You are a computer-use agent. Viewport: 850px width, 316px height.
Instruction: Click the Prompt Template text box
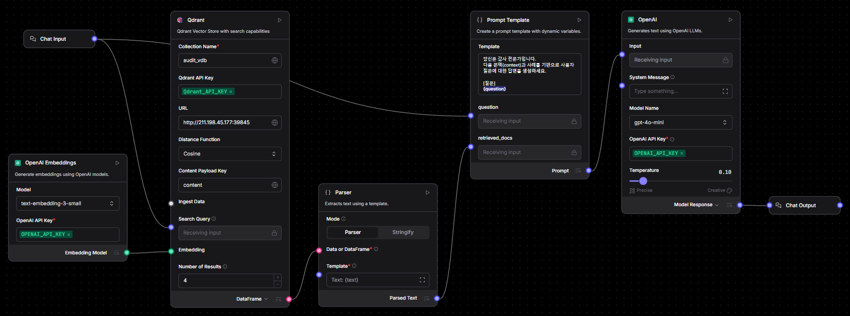pos(530,74)
